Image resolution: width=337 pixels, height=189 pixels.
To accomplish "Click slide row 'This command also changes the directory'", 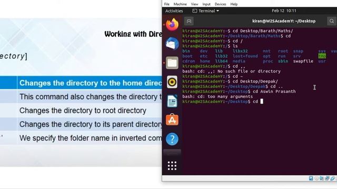I will pyautogui.click(x=91, y=97).
